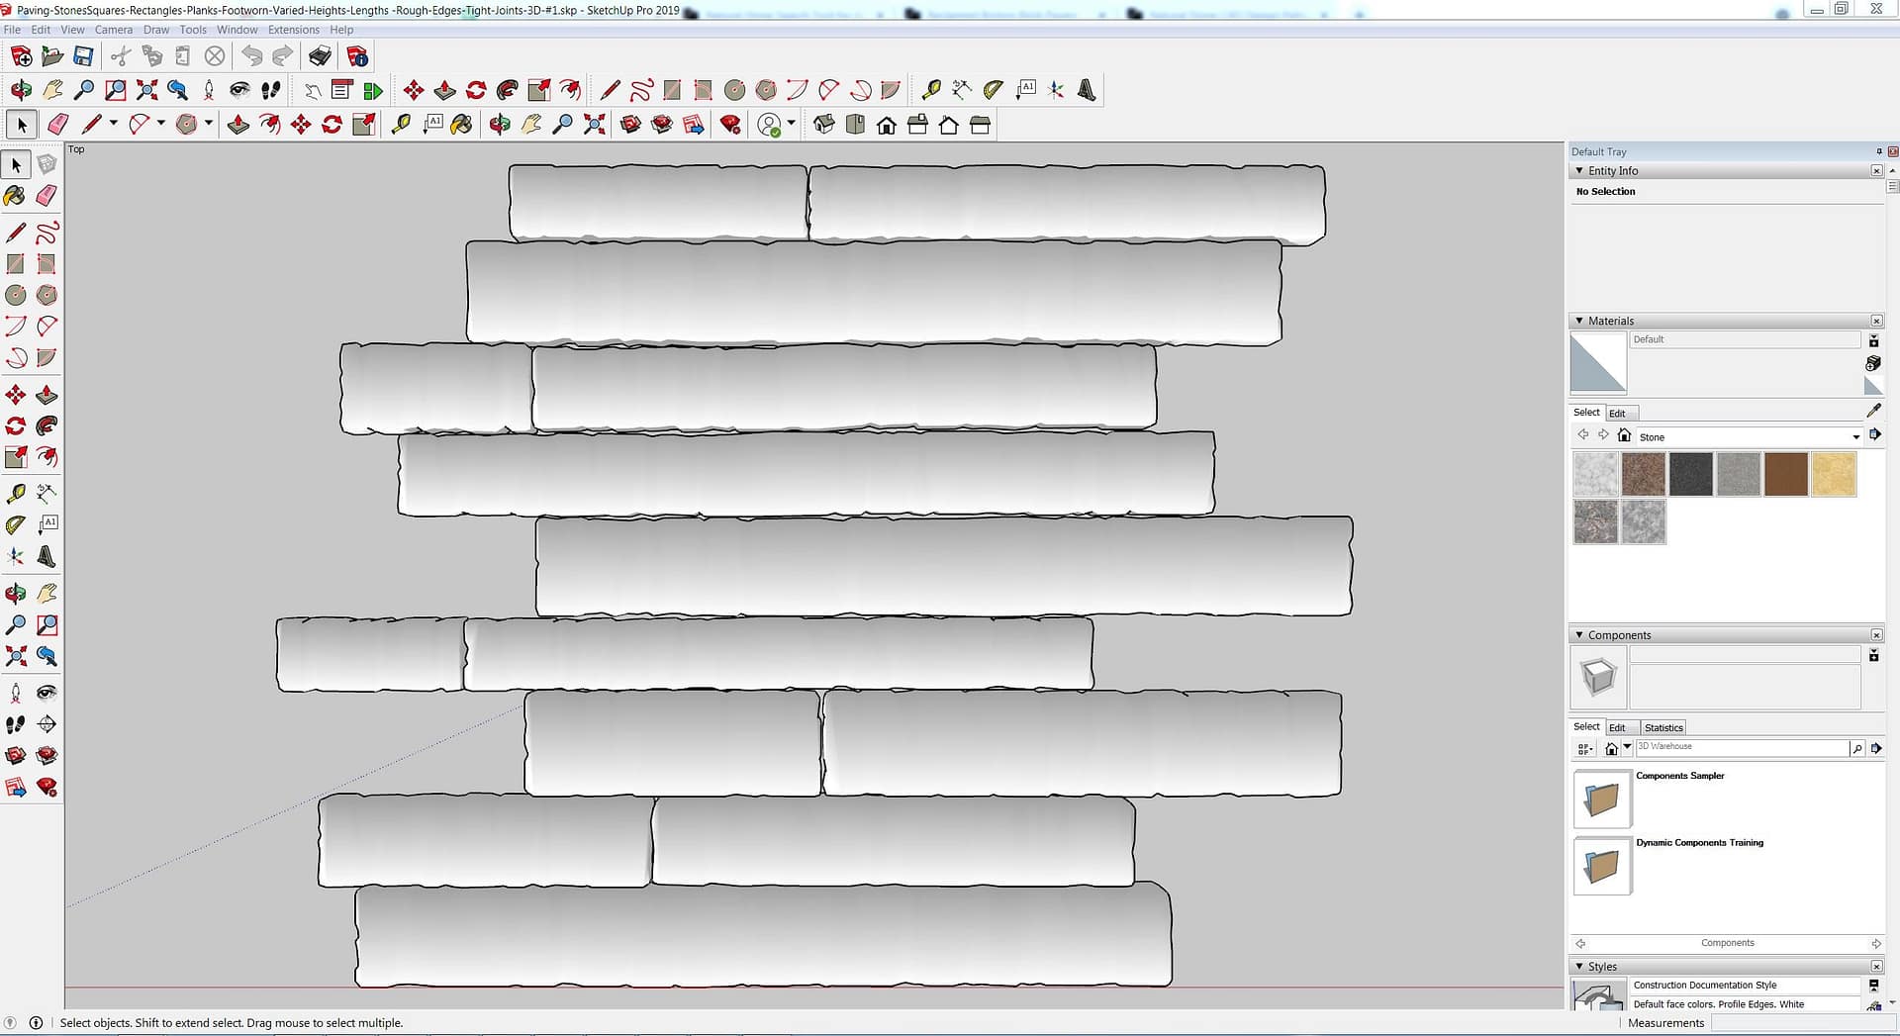The width and height of the screenshot is (1900, 1036).
Task: Open the Extensions menu
Action: pos(293,30)
